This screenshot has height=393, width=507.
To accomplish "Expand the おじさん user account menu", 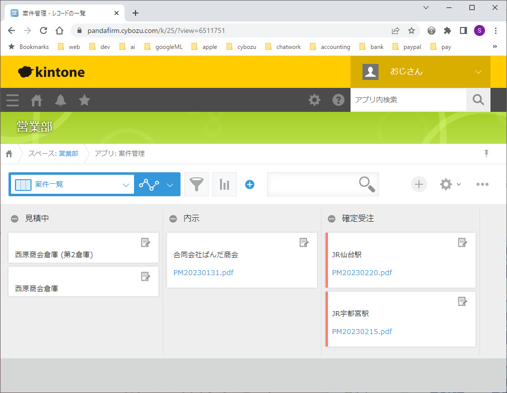I will click(478, 72).
